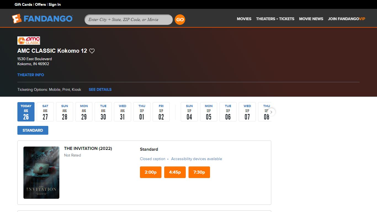377x212 pixels.
Task: Open THEATER INFO link
Action: click(31, 75)
